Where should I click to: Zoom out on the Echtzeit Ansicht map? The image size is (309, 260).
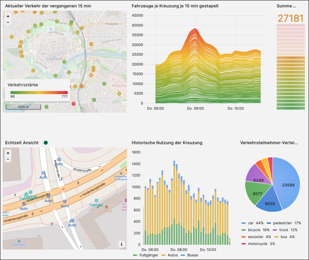tap(8, 159)
